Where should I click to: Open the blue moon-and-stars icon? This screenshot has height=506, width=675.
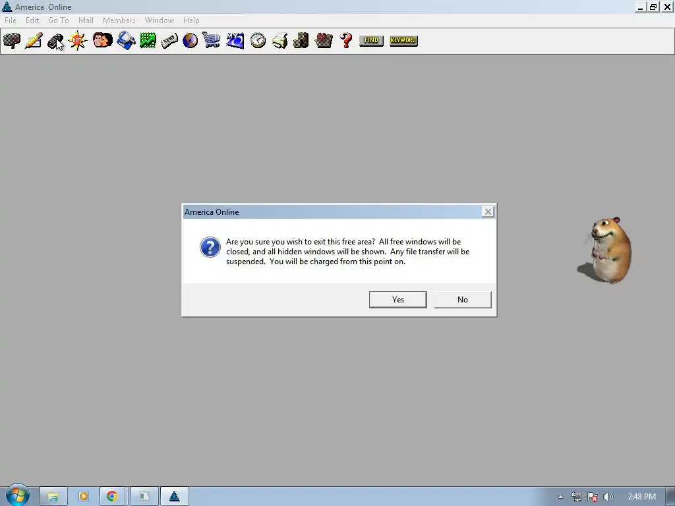tap(235, 40)
